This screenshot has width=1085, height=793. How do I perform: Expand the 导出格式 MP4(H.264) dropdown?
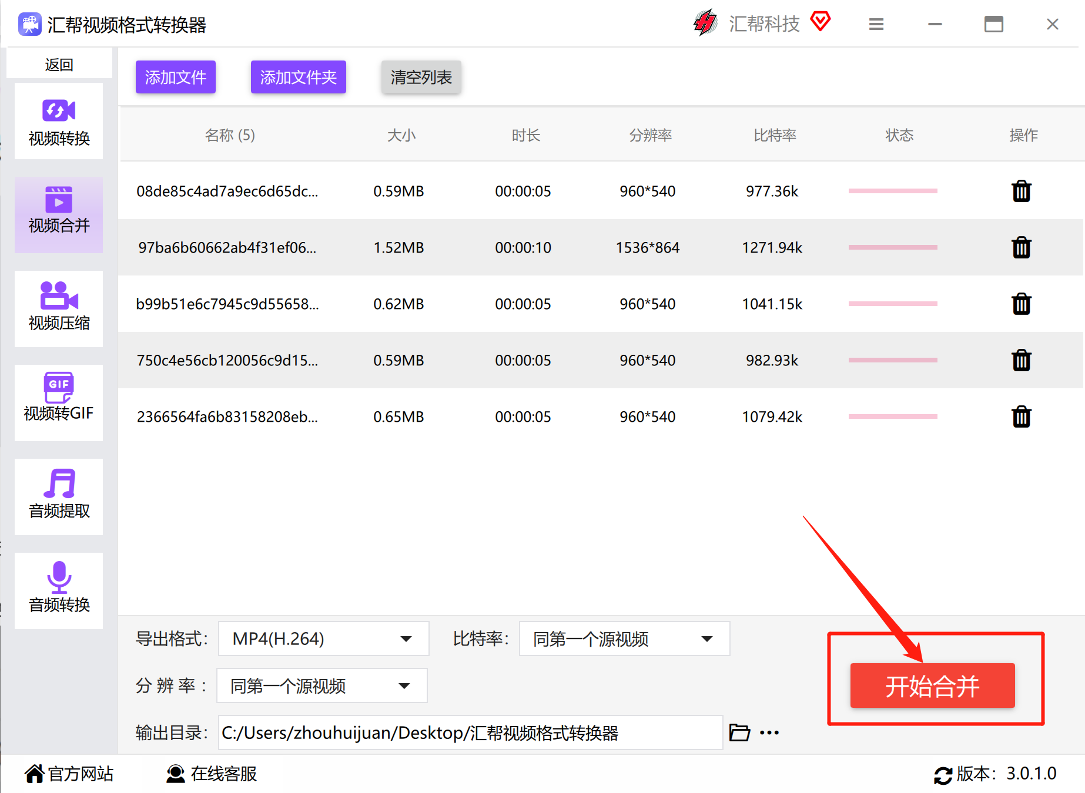(323, 639)
